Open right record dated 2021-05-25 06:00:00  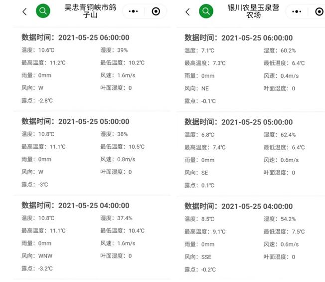(251, 69)
